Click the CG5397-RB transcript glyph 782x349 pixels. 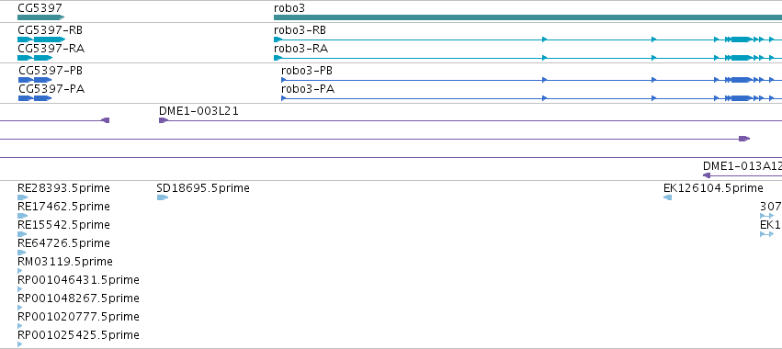41,39
